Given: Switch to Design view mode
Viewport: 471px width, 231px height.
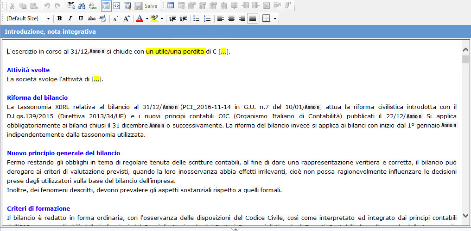Looking at the screenshot, I should click(106, 6).
